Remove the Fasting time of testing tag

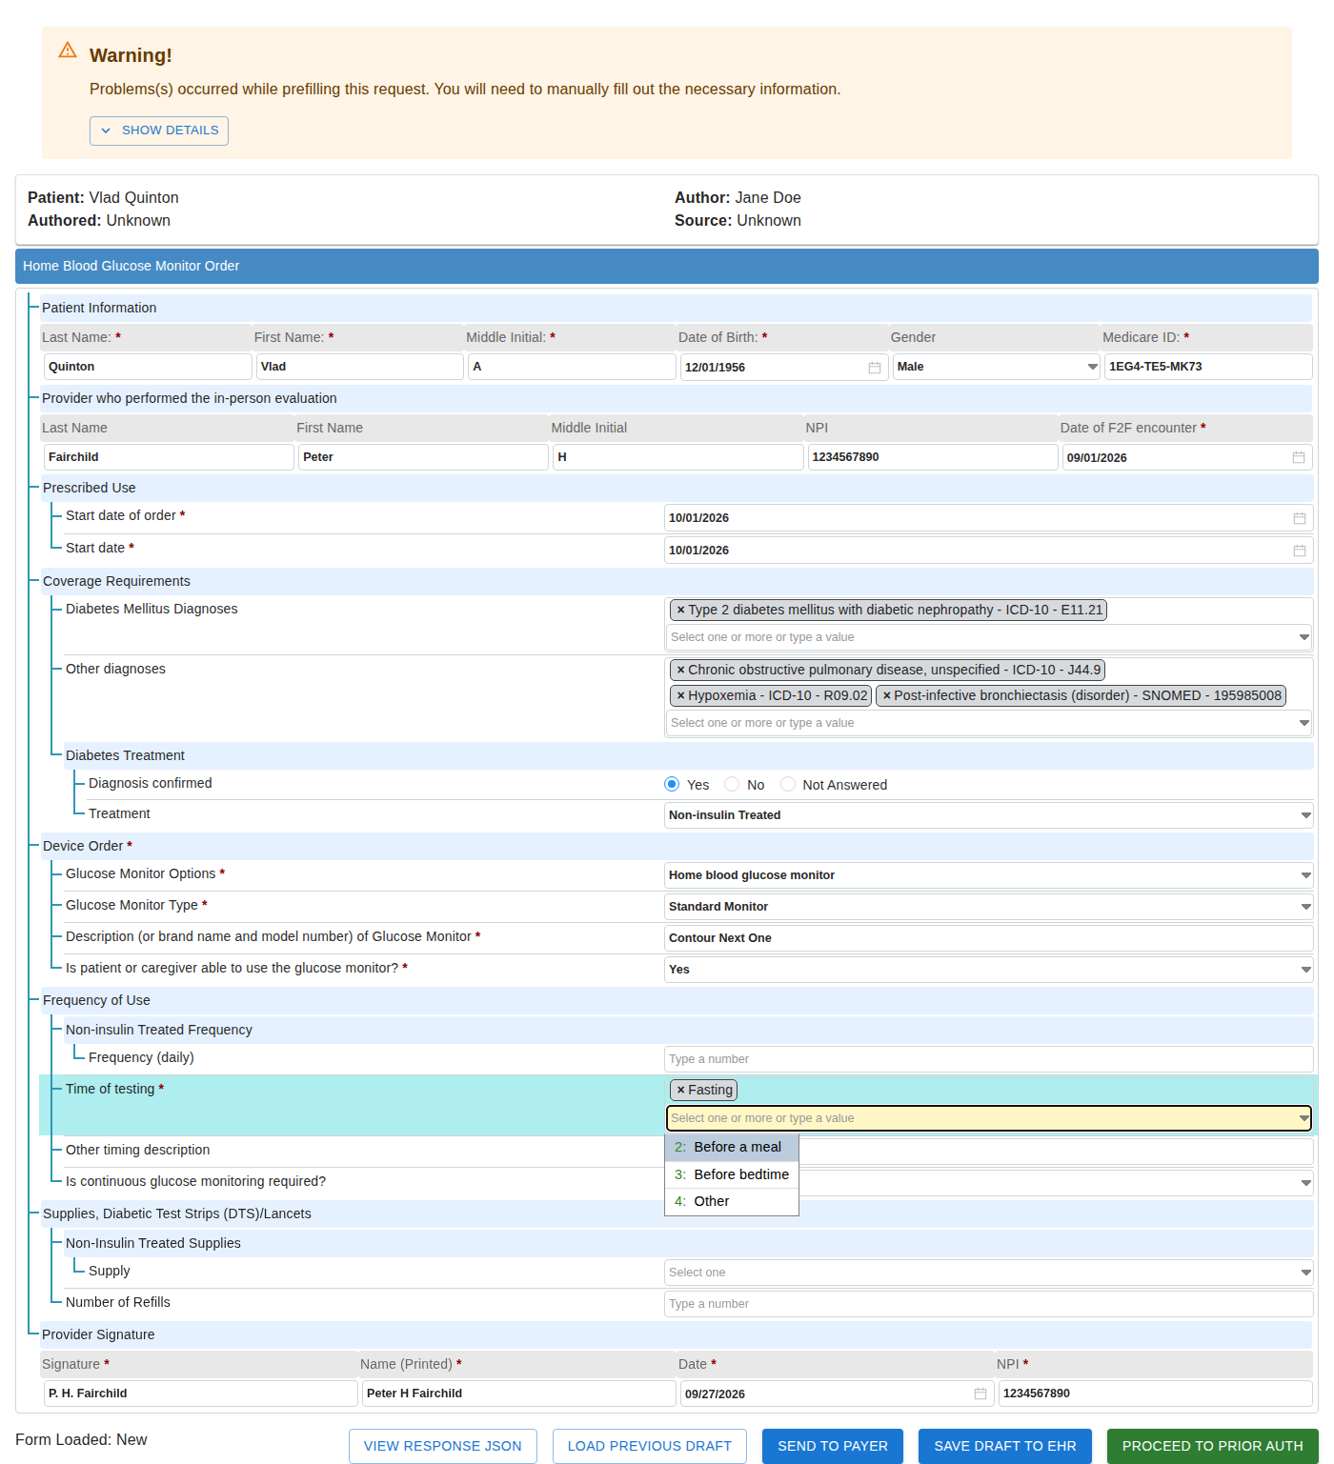point(681,1091)
